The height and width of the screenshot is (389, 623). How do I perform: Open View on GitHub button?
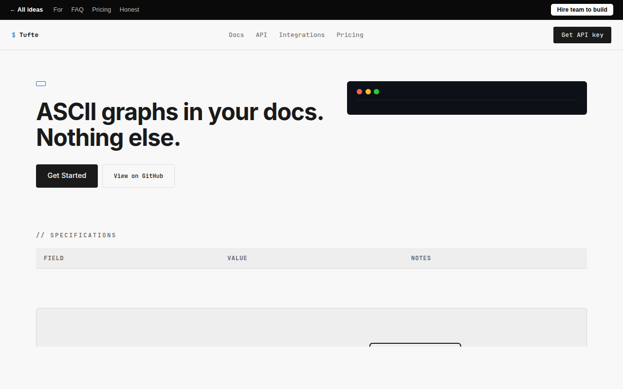pos(138,176)
